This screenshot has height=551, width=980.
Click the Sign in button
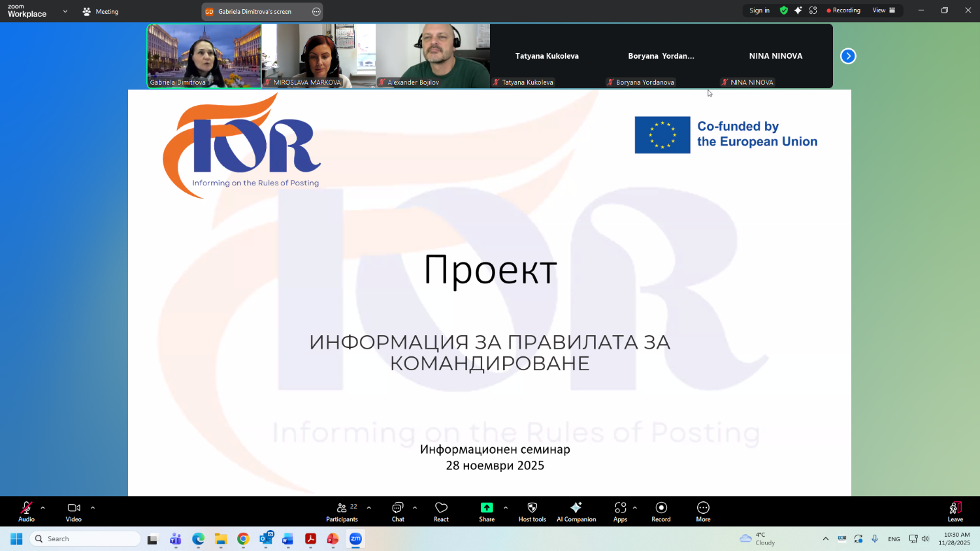pos(759,10)
